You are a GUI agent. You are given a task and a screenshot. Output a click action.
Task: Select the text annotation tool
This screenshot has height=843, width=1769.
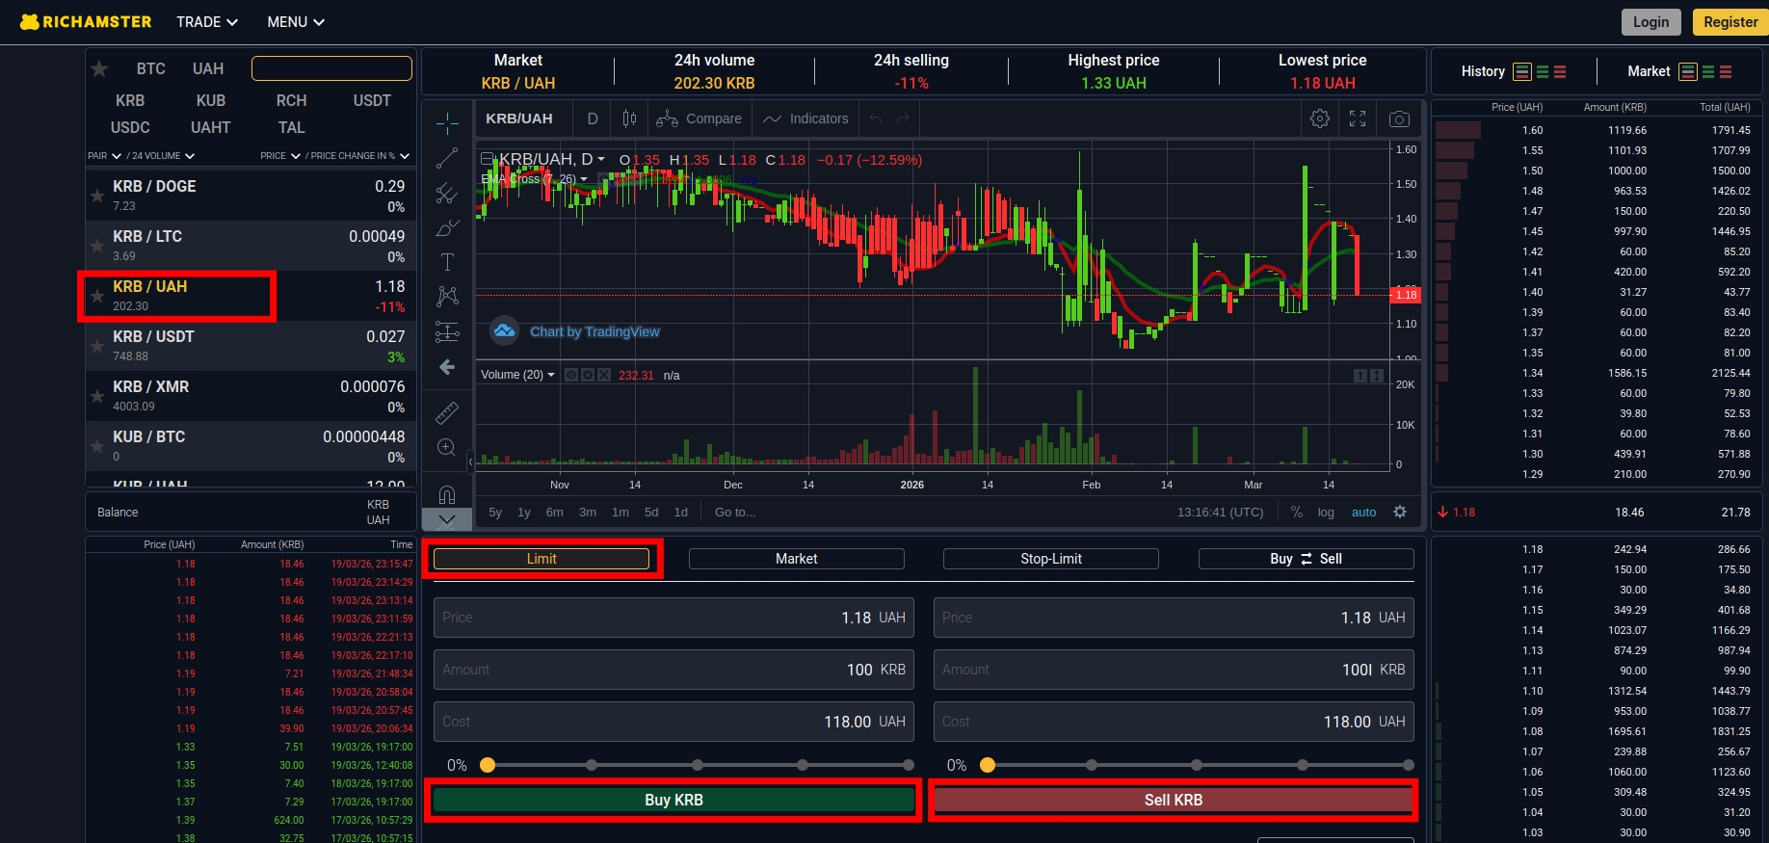click(447, 262)
